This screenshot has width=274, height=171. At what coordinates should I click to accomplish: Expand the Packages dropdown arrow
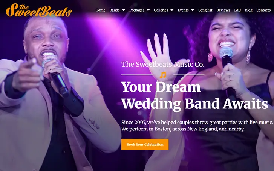(x=148, y=10)
